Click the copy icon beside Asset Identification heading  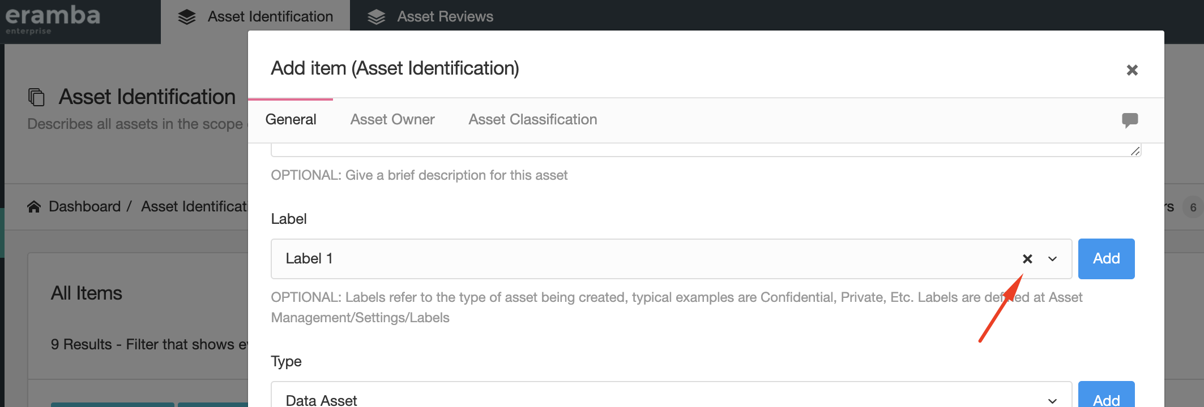pos(36,97)
